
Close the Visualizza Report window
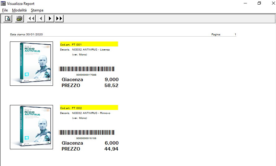click(x=273, y=3)
